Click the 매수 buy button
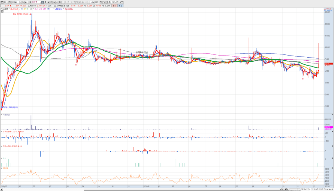 (114, 6)
